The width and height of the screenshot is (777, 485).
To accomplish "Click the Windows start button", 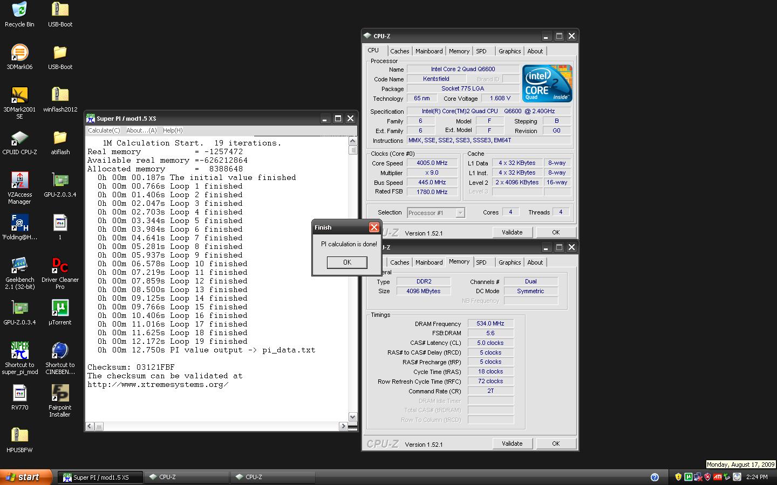I will pyautogui.click(x=26, y=477).
